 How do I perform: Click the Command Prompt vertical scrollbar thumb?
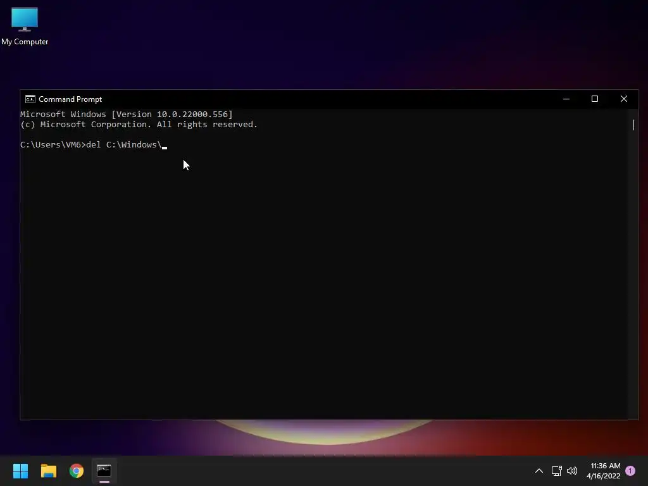[633, 125]
